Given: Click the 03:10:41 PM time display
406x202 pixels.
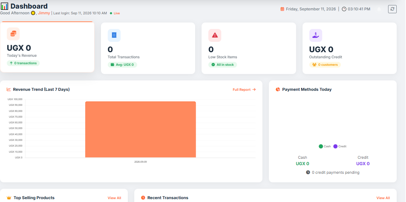Looking at the screenshot, I should [x=359, y=9].
